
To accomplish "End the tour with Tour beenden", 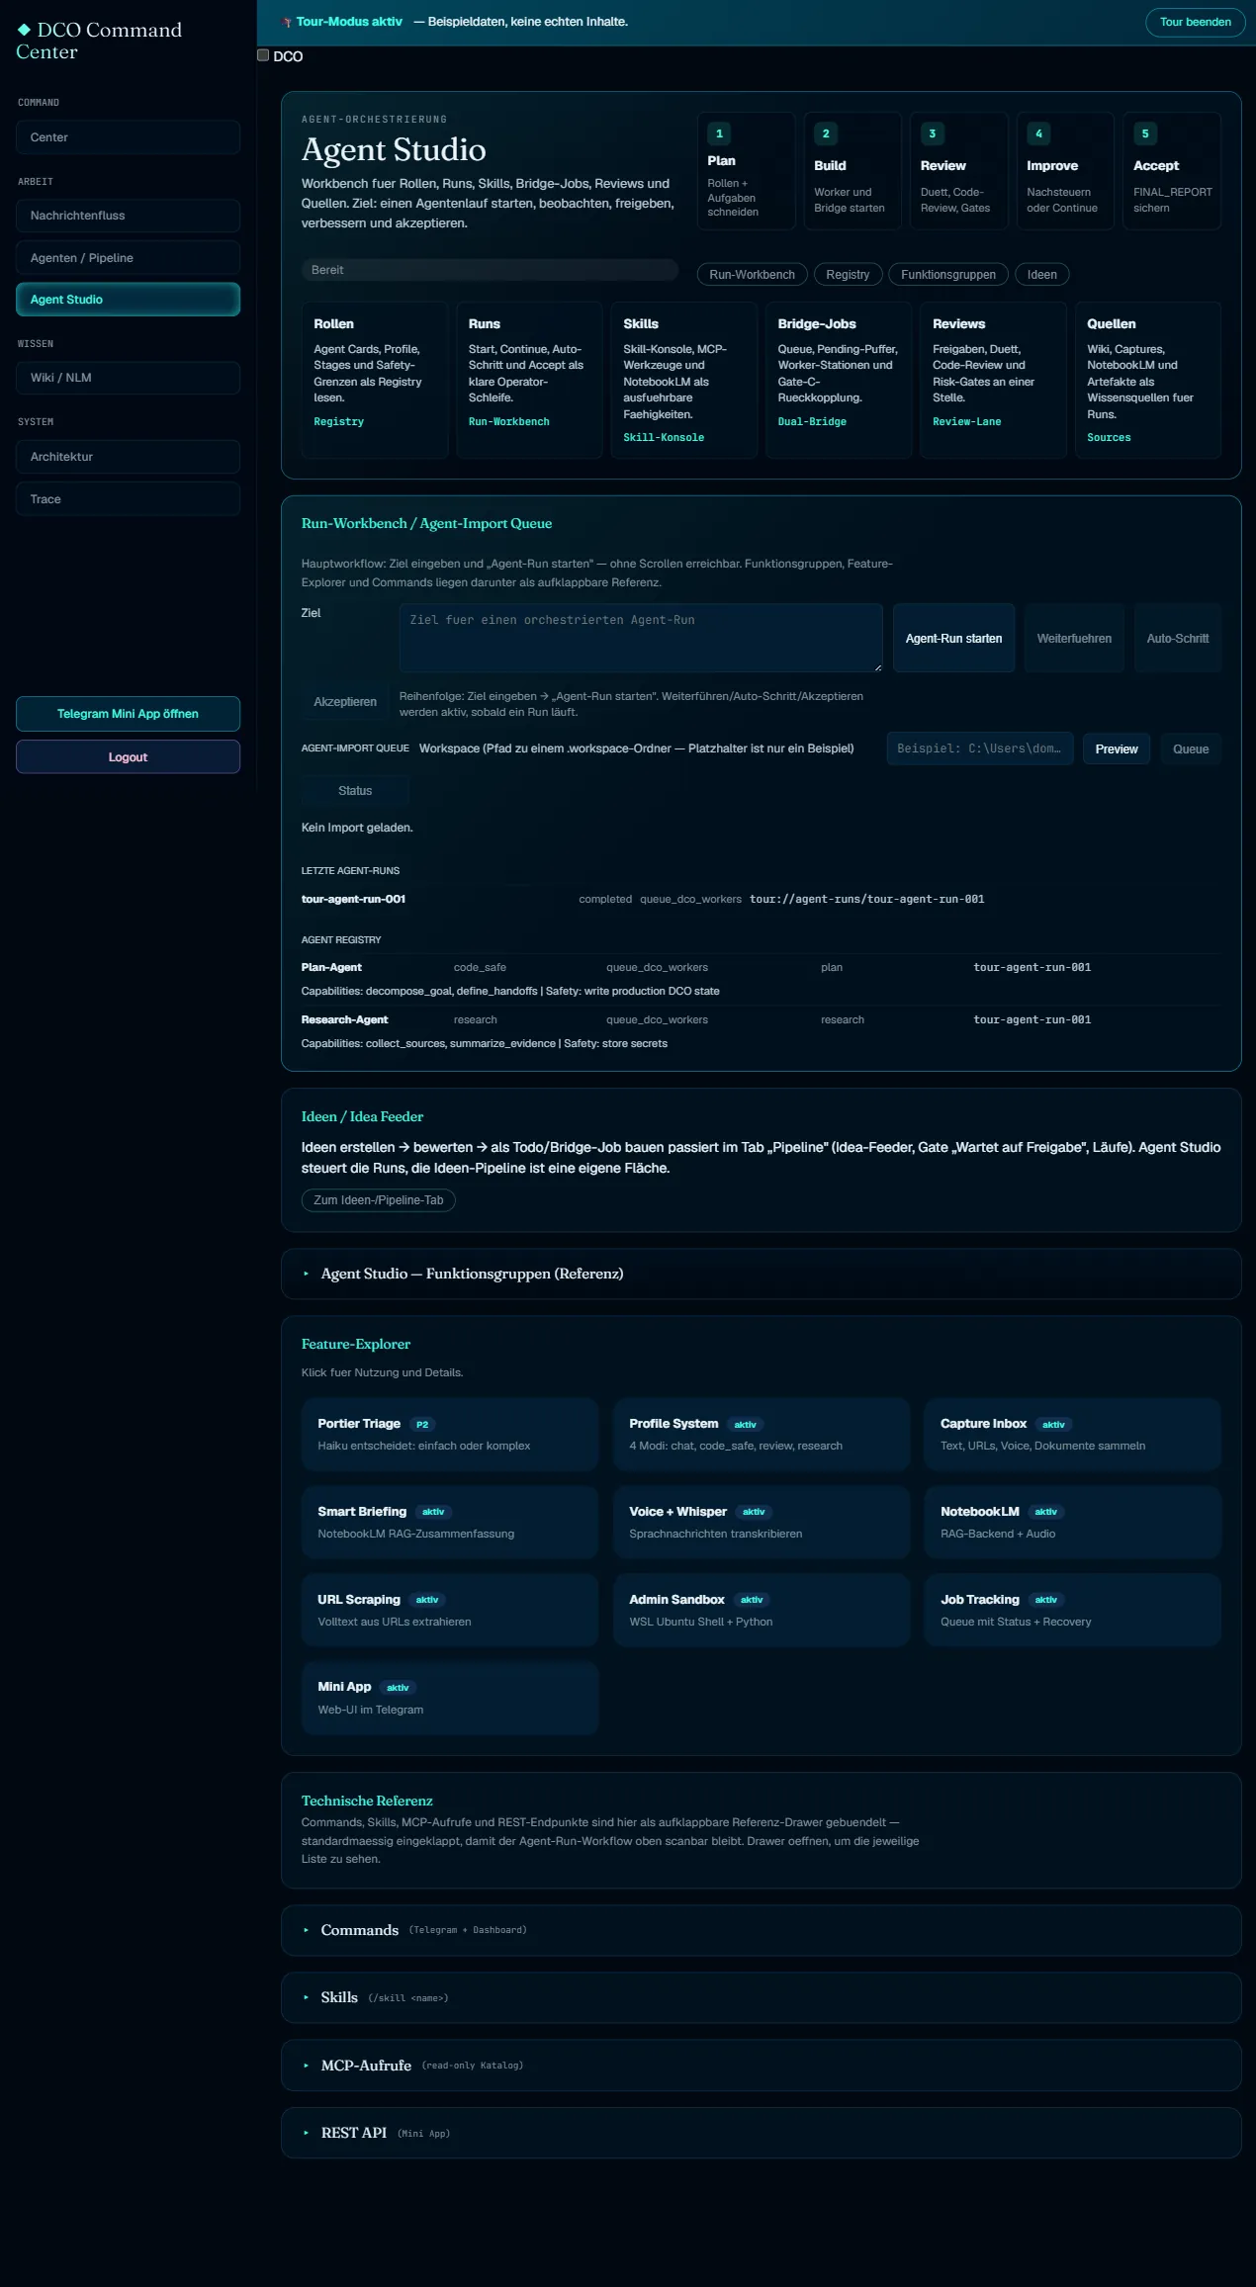I will click(x=1195, y=22).
